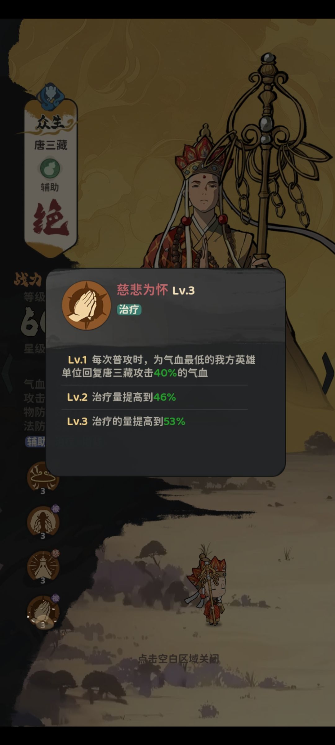Tap the 慈悲为怀 skill title
Viewport: 335px width, 745px height.
(x=142, y=290)
